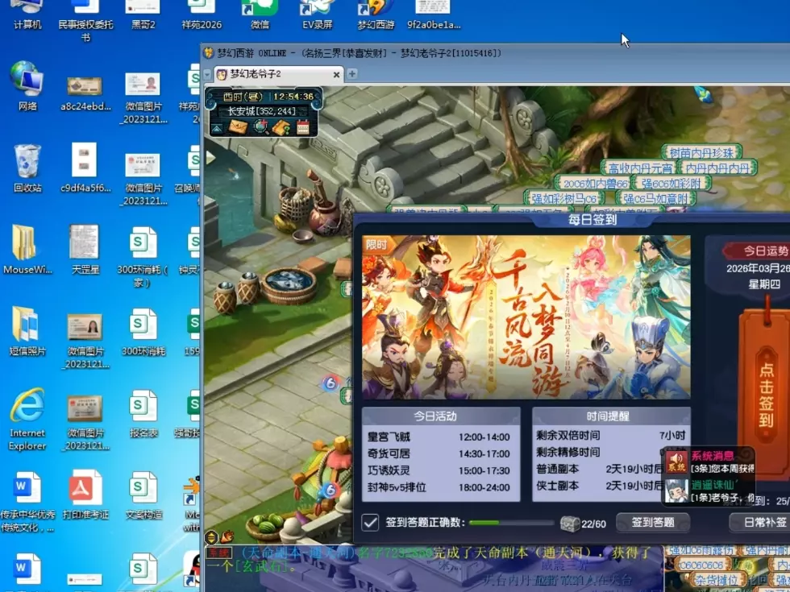Viewport: 790px width, 592px height.
Task: Click the treasure chest icon near 22/60
Action: click(570, 524)
